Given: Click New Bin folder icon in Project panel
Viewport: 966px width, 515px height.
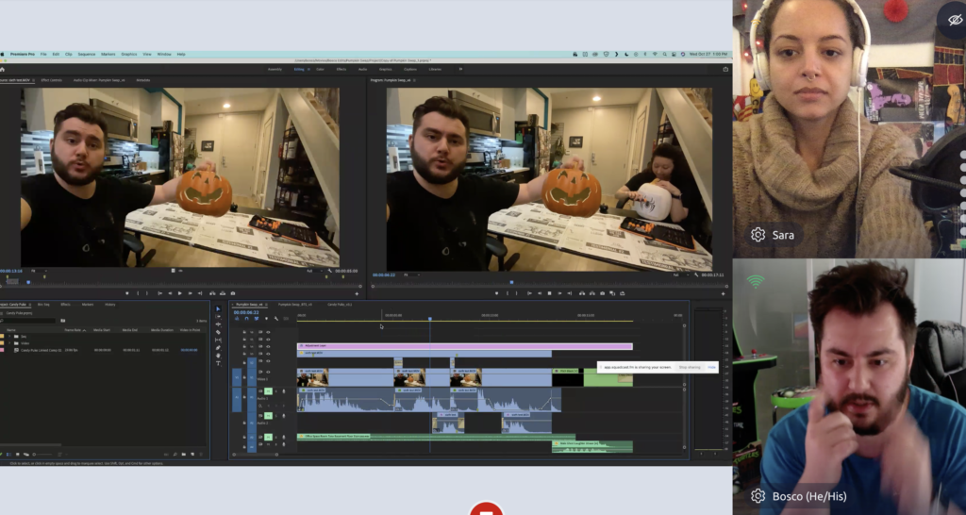Looking at the screenshot, I should [x=184, y=455].
